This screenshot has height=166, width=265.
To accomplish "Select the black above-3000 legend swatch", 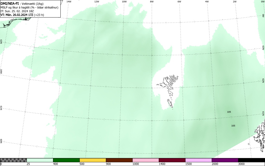I will coord(251,160).
